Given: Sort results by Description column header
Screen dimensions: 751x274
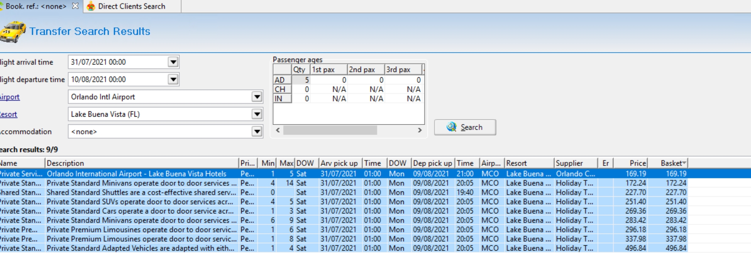Looking at the screenshot, I should (x=142, y=163).
